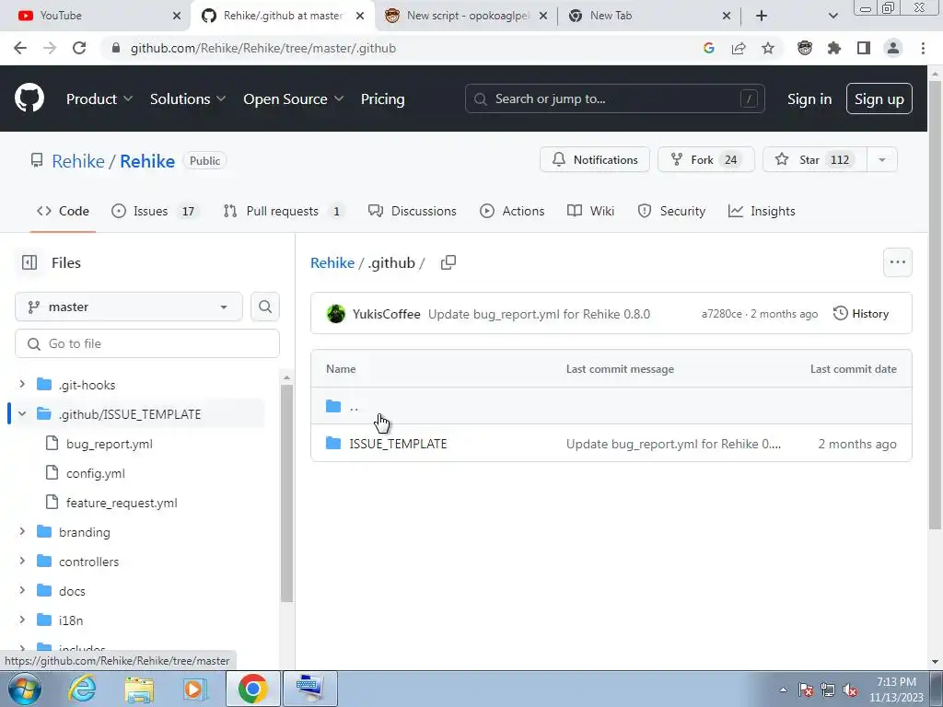The image size is (943, 707).
Task: Open the Actions tab
Action: coord(512,211)
